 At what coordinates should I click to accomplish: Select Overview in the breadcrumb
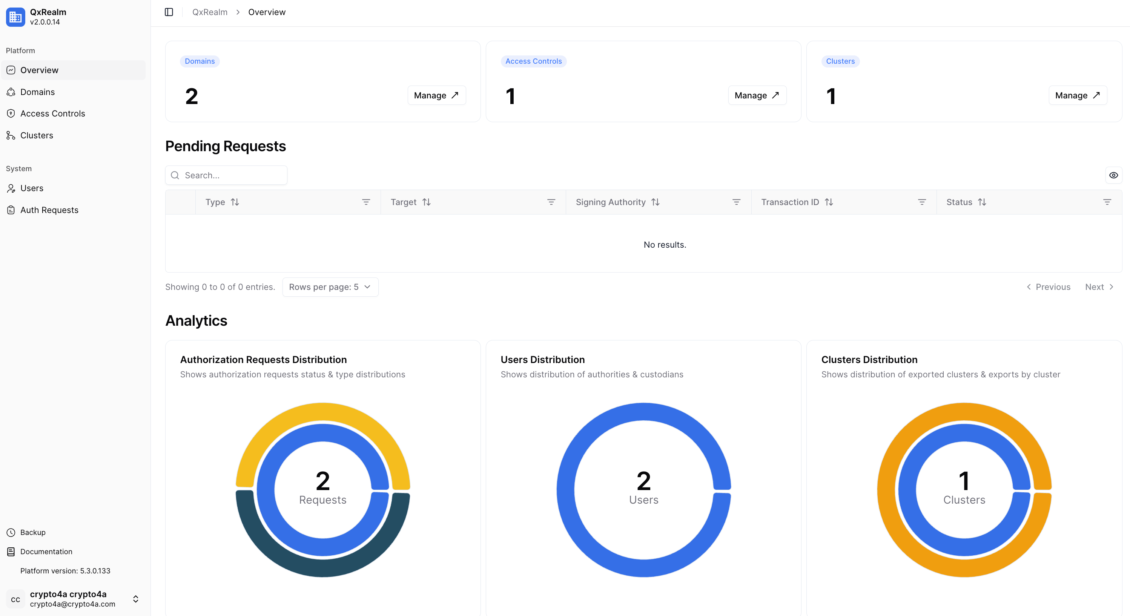(x=267, y=12)
